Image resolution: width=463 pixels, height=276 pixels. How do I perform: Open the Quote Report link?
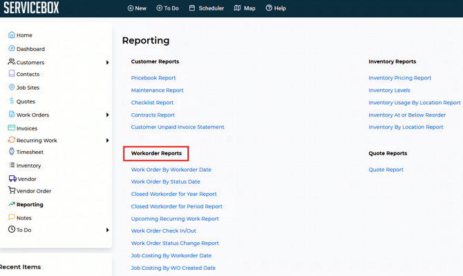(x=386, y=170)
